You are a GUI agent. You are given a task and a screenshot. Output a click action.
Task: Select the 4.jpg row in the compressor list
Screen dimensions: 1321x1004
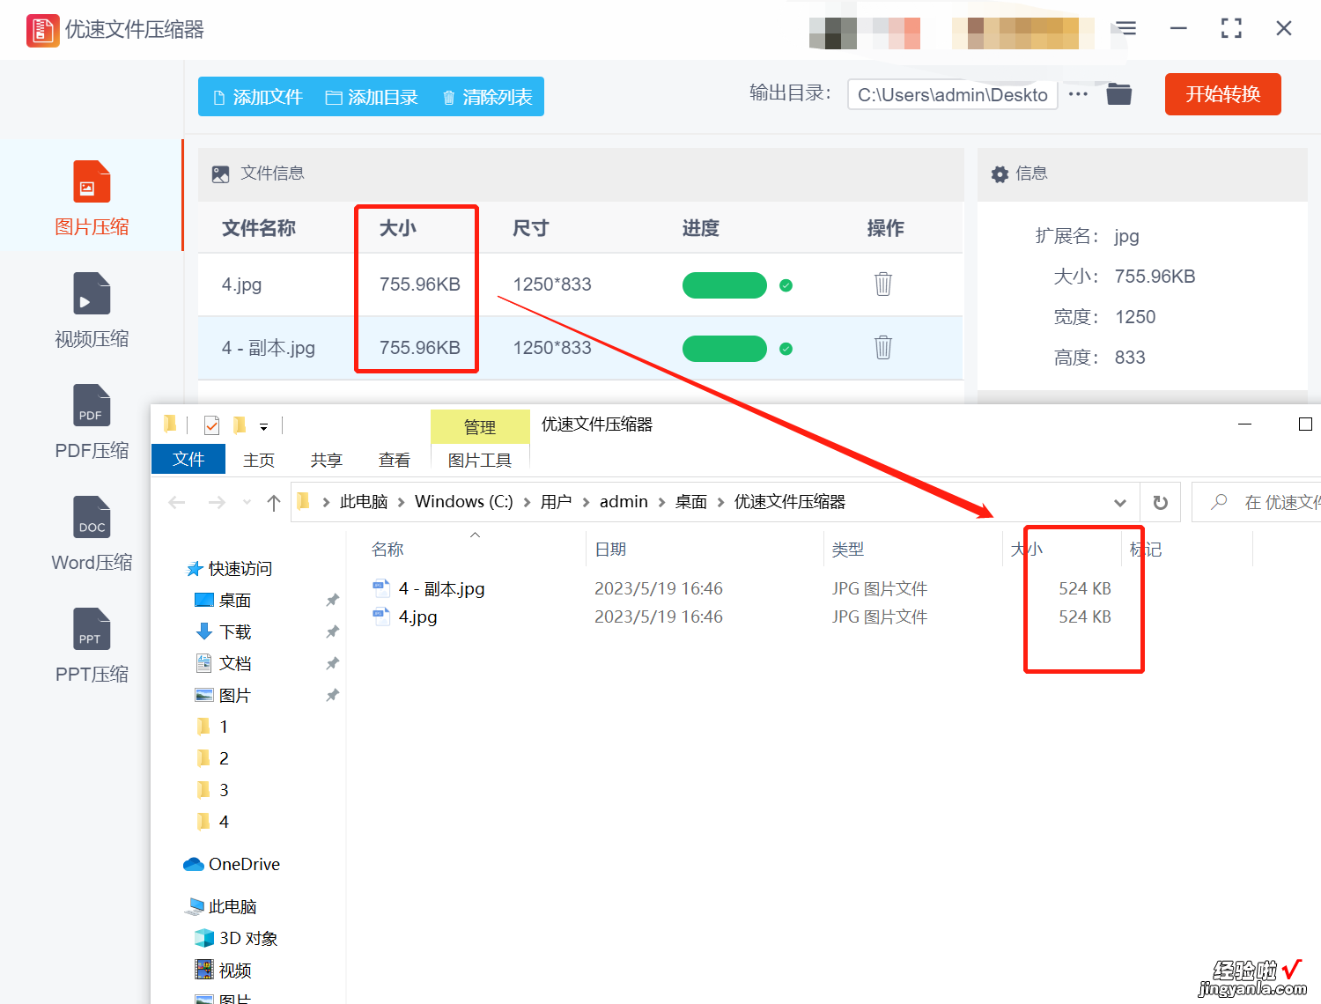(580, 284)
